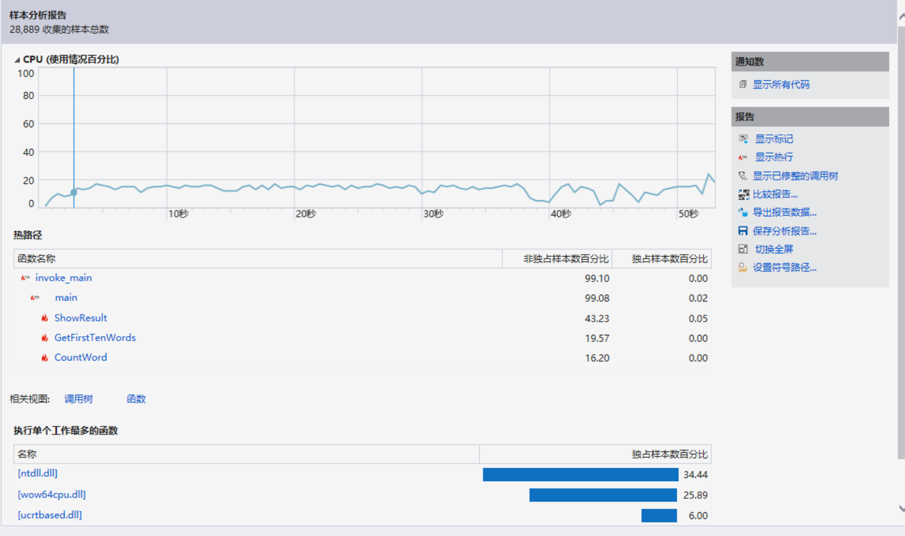Screen dimensions: 905x536
Task: Click 设置符号路径... link
Action: pyautogui.click(x=784, y=267)
